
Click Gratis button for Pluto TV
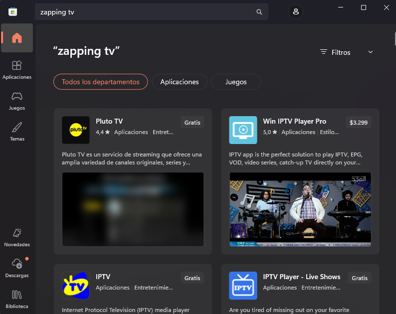(x=192, y=123)
